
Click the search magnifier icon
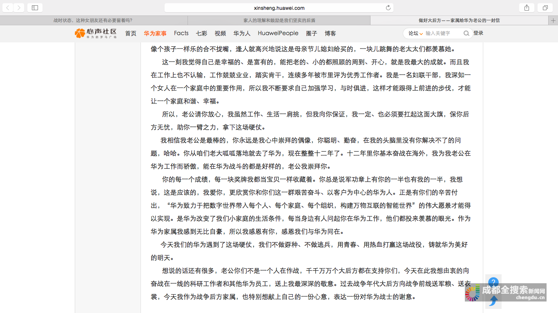click(x=466, y=33)
